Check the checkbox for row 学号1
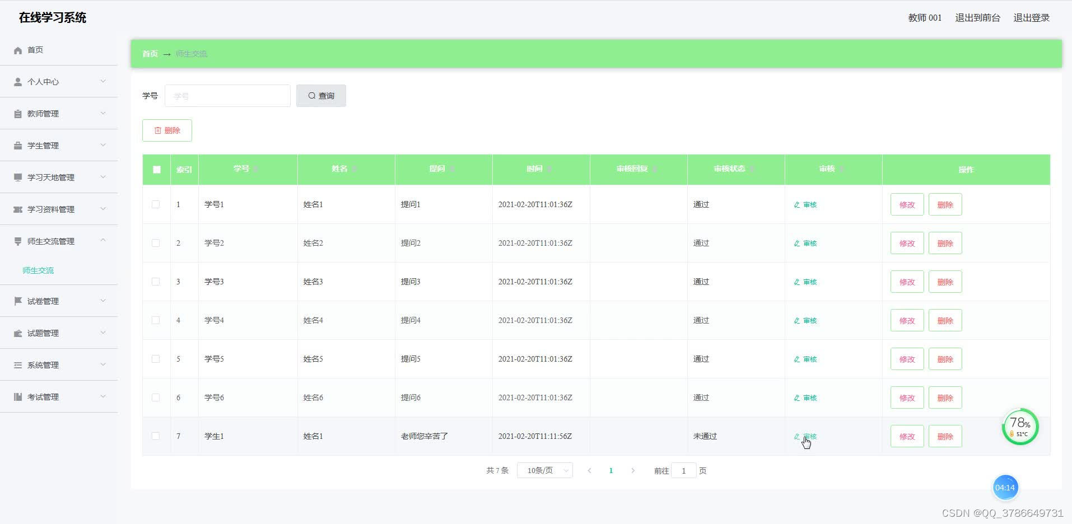Screen dimensions: 1072x524 [156, 204]
